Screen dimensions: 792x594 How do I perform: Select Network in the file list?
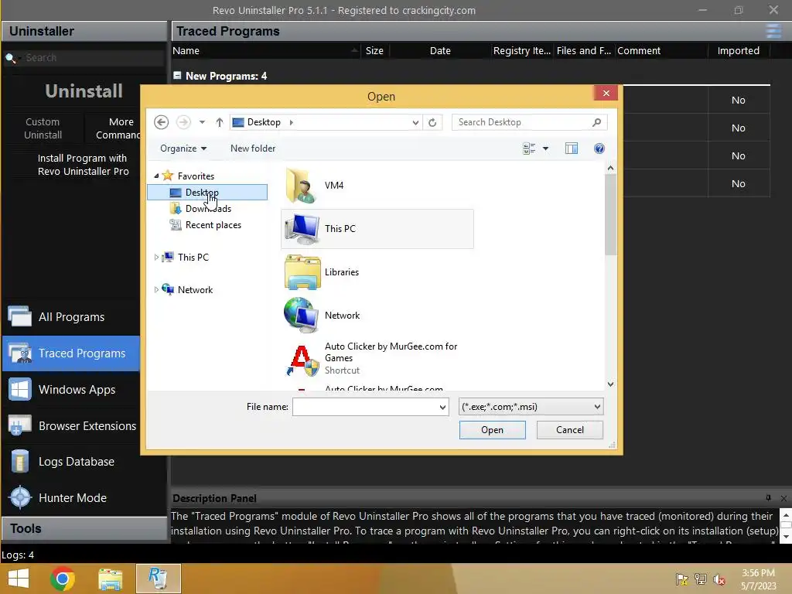(377, 316)
